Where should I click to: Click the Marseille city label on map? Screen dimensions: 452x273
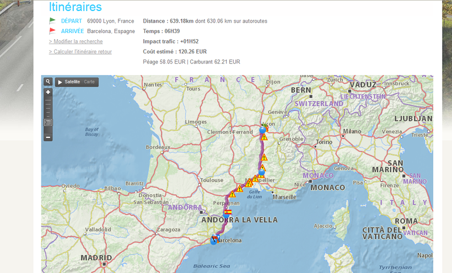click(284, 197)
